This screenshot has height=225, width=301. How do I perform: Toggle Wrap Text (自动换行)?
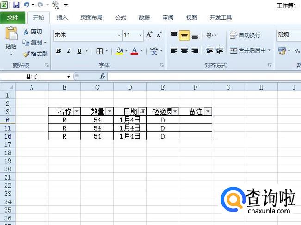245,35
